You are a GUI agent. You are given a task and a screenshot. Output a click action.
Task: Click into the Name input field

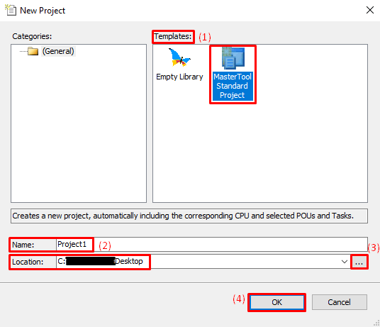pos(212,245)
